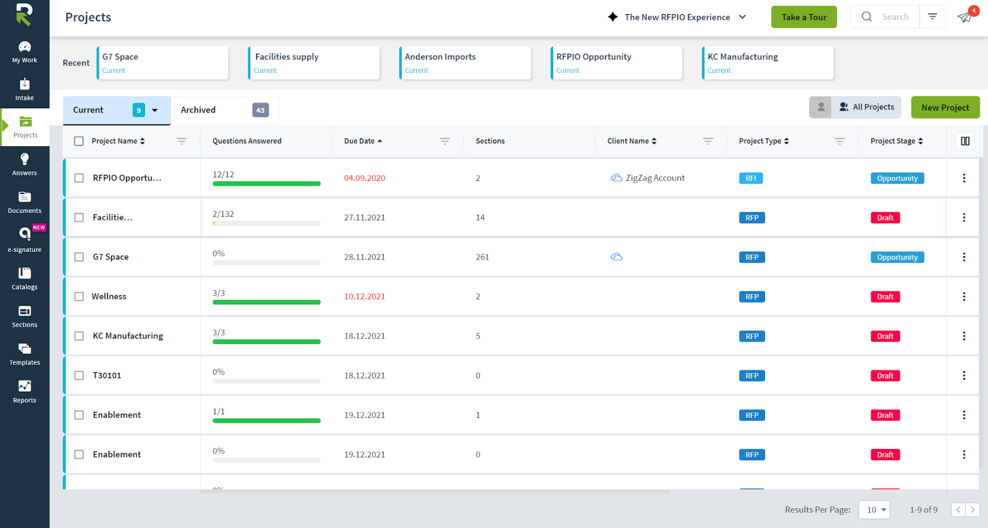Image resolution: width=988 pixels, height=528 pixels.
Task: Open Reports in sidebar
Action: (25, 392)
